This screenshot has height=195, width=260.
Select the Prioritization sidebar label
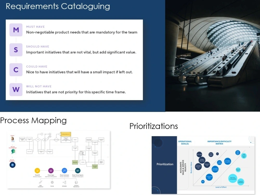[165, 164]
